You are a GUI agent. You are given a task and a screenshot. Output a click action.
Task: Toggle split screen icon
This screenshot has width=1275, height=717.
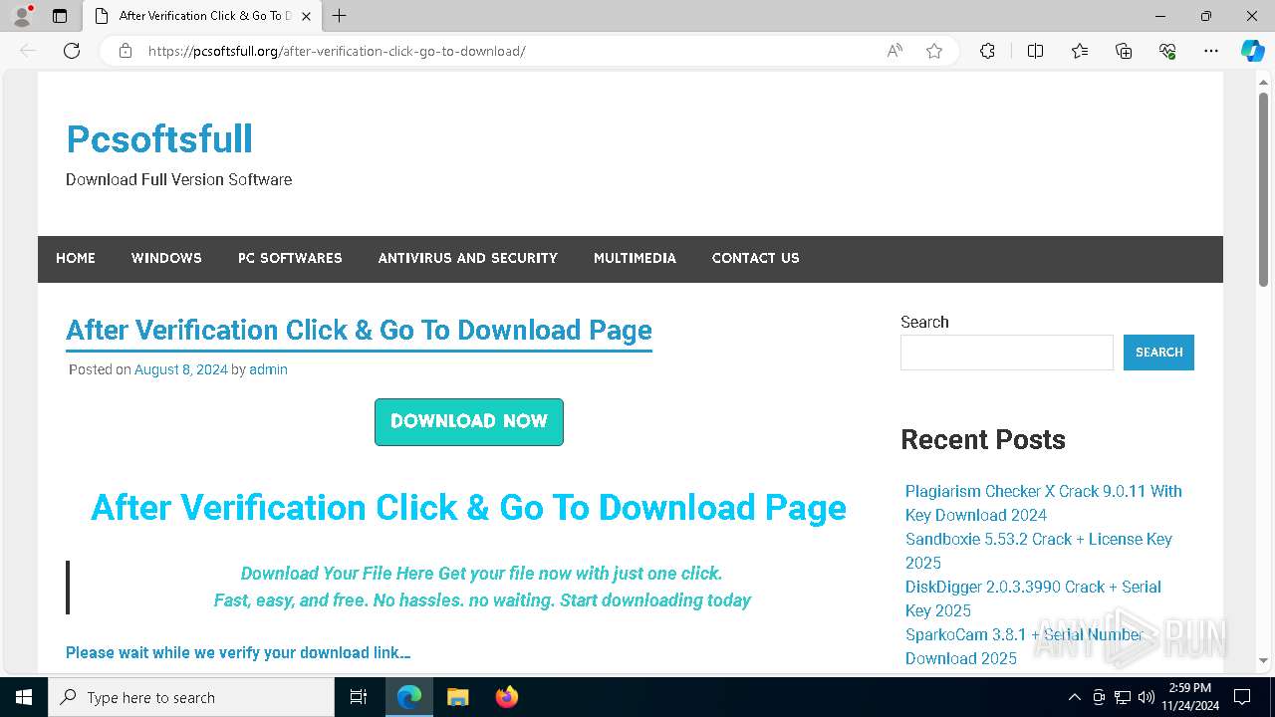point(1035,51)
